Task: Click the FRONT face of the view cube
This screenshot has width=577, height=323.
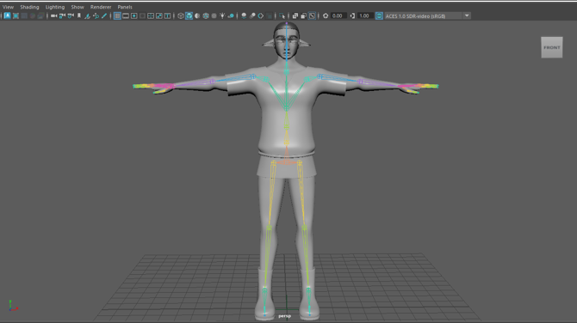Action: (552, 47)
